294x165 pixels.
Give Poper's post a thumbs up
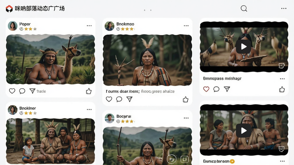(x=89, y=91)
